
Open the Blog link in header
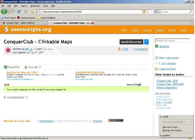[124, 30]
